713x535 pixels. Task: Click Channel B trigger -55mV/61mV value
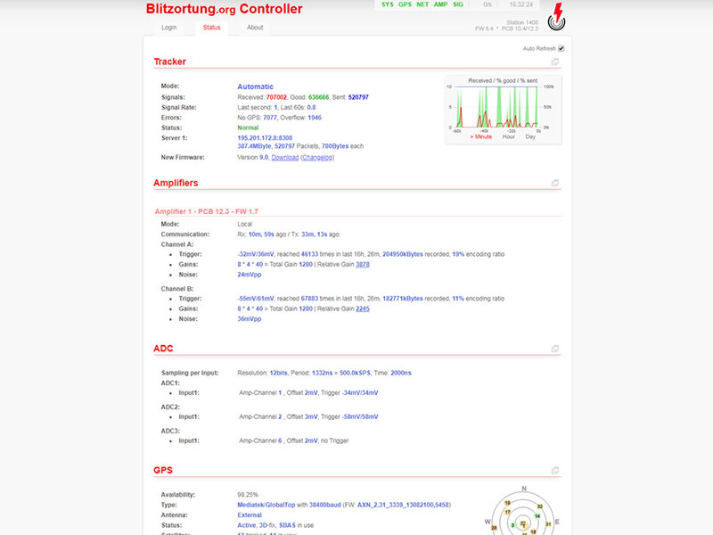pyautogui.click(x=256, y=299)
